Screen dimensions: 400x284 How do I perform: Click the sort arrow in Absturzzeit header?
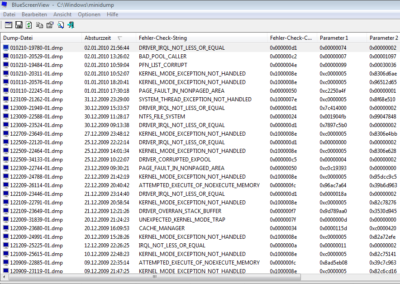tap(119, 38)
